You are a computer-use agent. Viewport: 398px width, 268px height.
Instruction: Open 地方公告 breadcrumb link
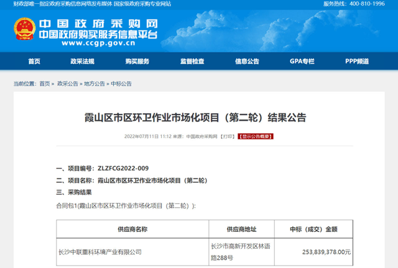click(x=95, y=83)
